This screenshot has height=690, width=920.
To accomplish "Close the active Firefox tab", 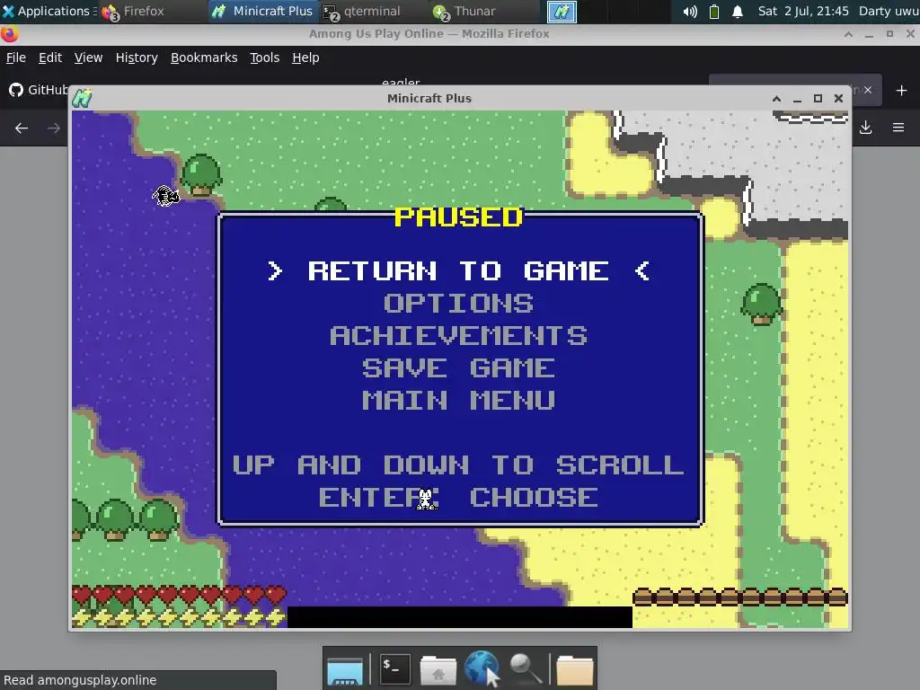I will click(868, 90).
